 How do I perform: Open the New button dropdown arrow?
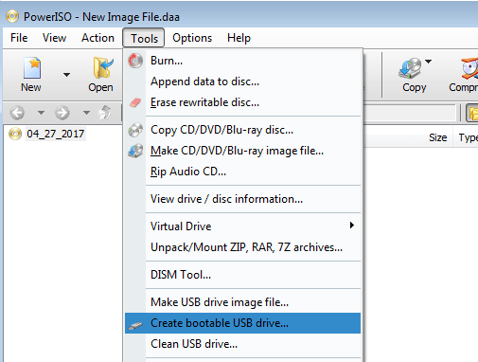[66, 75]
